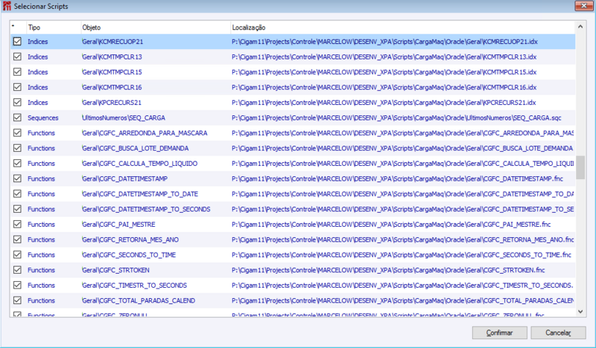The image size is (596, 348).
Task: Click Indices type in KCMTMPCLR13 row
Action: click(x=38, y=57)
